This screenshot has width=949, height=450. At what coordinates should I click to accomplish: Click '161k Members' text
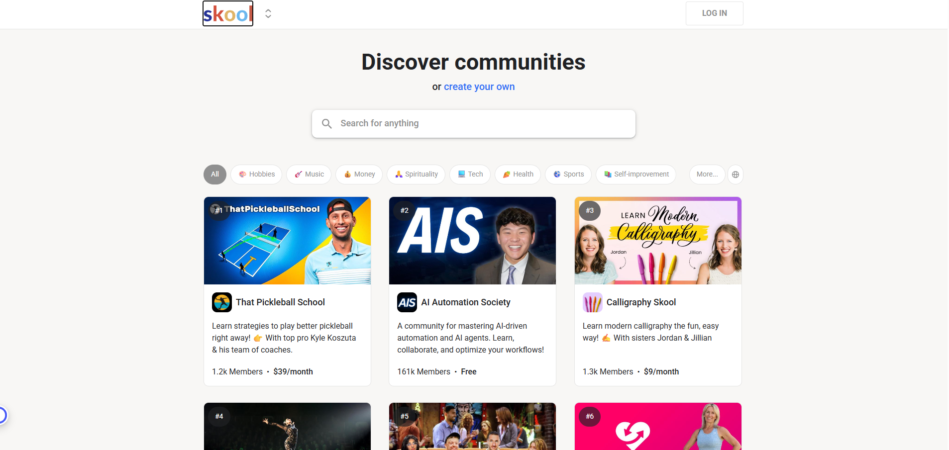[x=423, y=372]
